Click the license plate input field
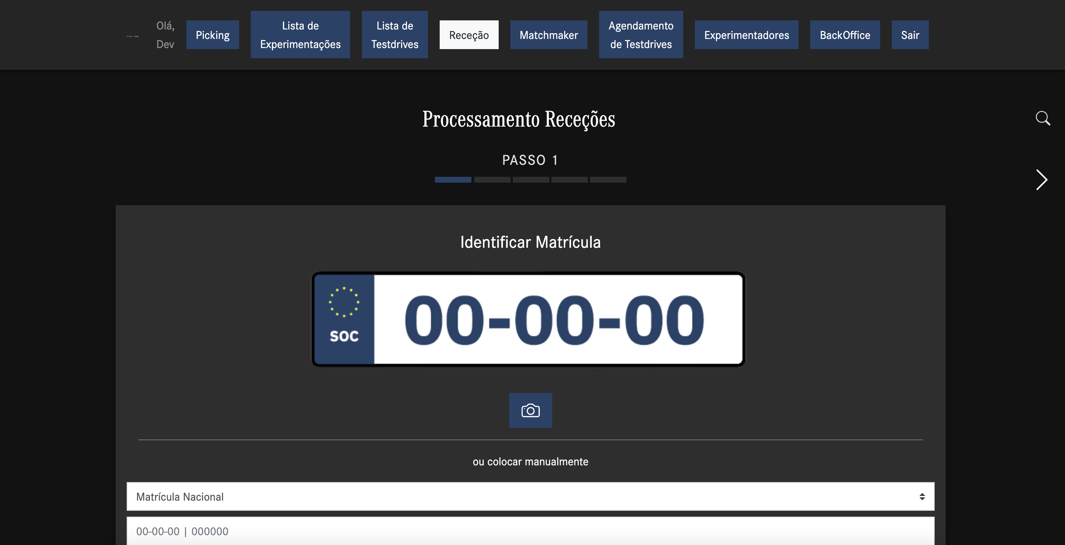This screenshot has width=1065, height=545. click(x=530, y=532)
